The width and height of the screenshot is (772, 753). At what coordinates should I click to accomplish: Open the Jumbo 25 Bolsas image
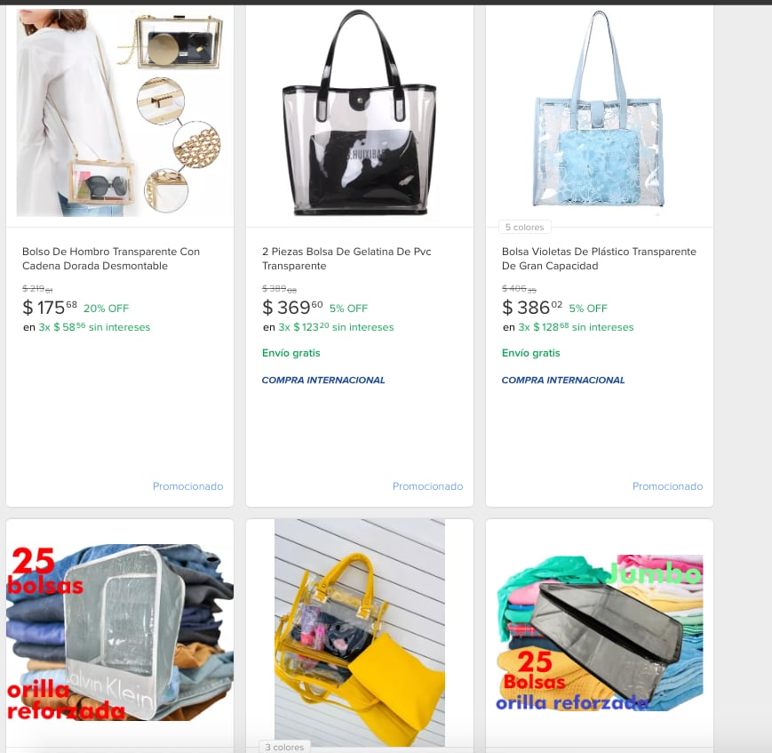599,633
